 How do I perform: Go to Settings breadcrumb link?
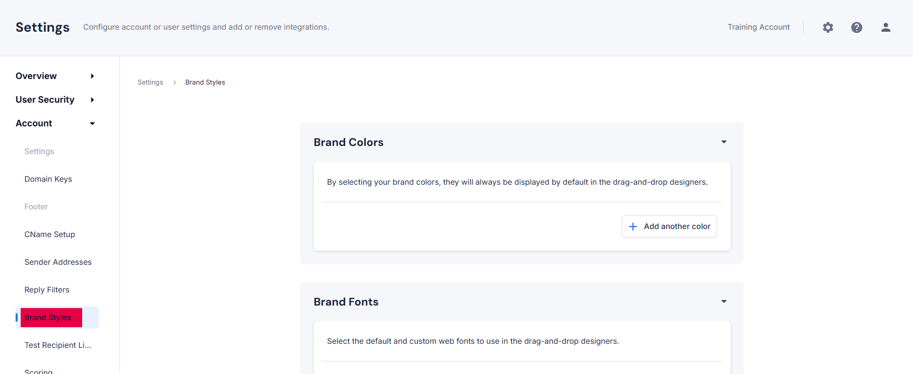point(150,83)
